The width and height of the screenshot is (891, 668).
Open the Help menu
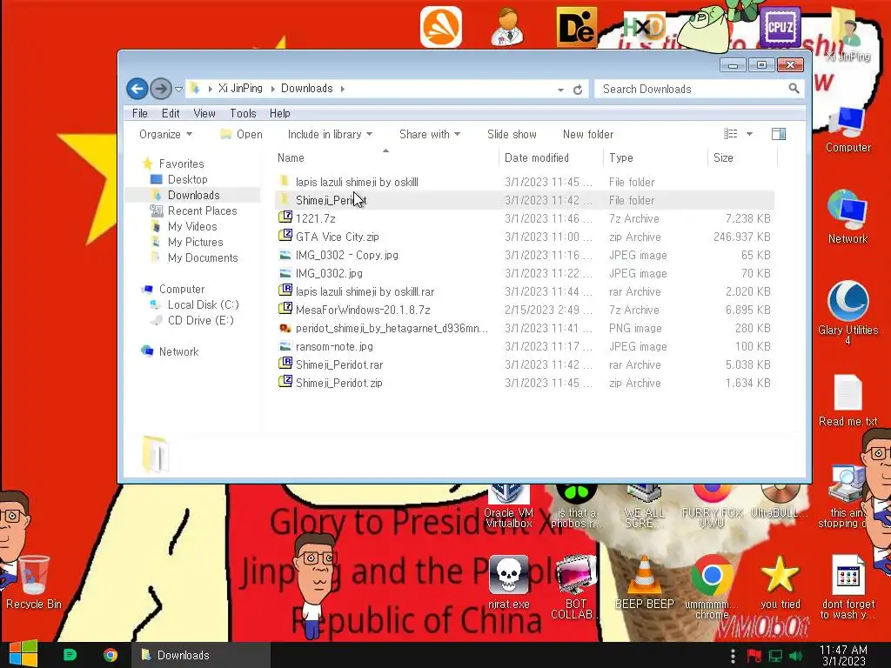(x=279, y=113)
